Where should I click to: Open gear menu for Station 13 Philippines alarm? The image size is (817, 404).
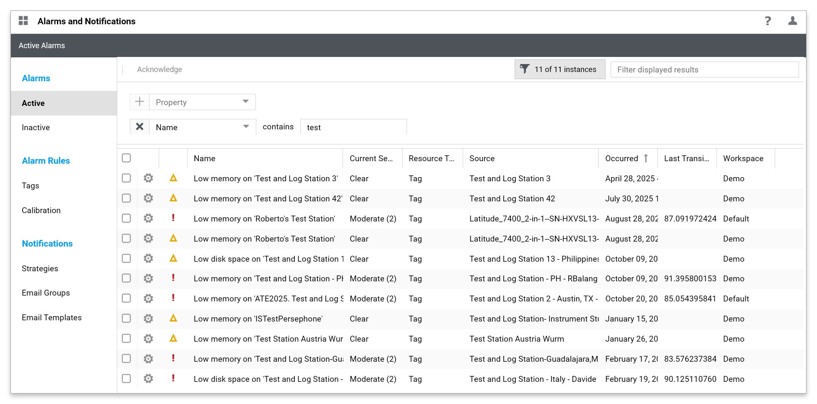pos(148,259)
